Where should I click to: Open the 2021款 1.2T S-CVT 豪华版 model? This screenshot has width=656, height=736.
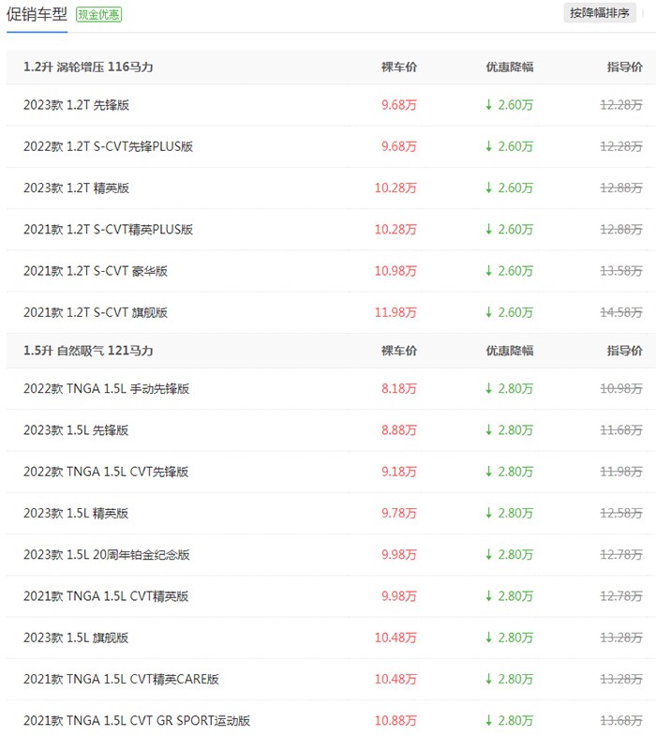[x=96, y=271]
